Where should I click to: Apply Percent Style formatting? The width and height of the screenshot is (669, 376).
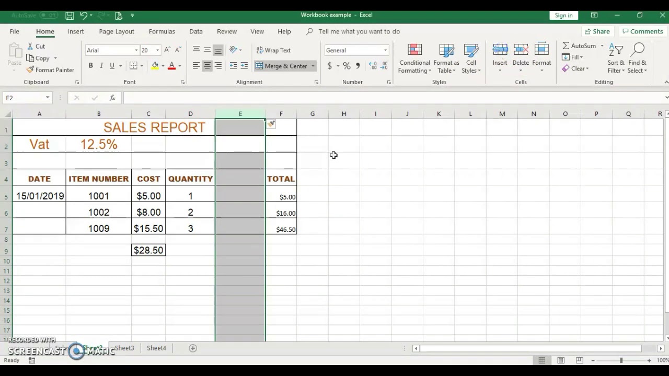[x=347, y=66]
